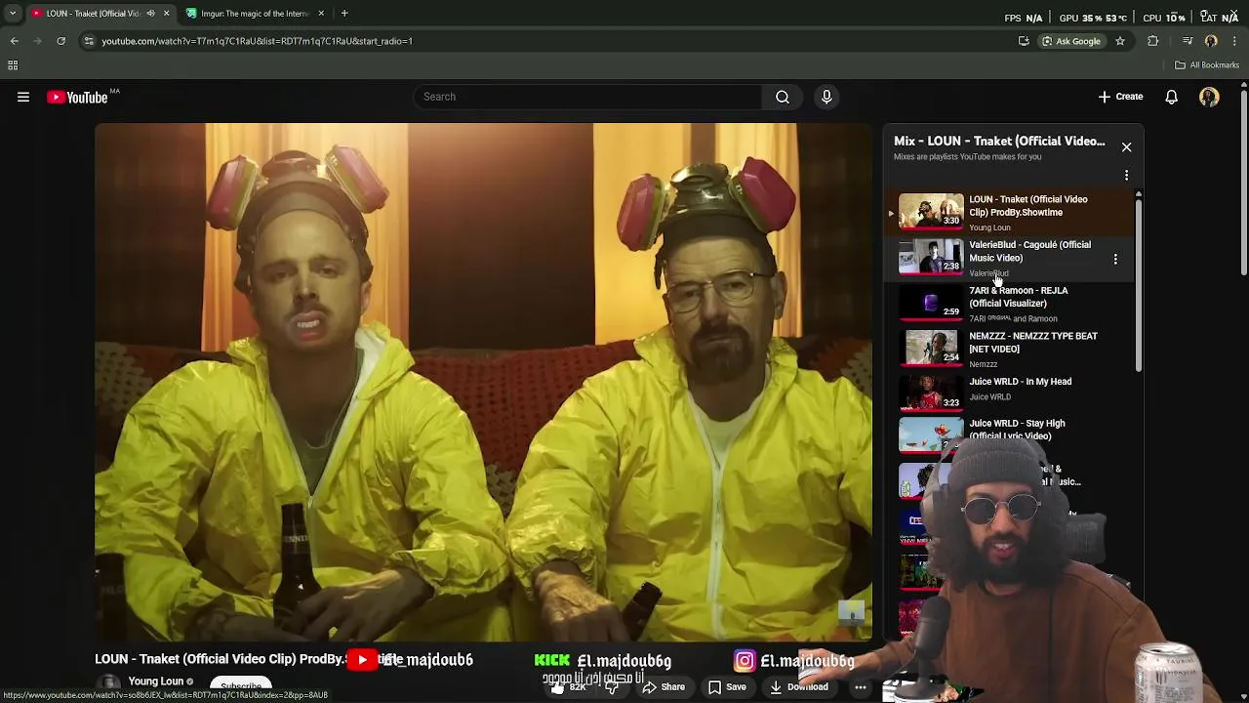Open more actions menu under video
This screenshot has height=703, width=1249.
tap(860, 687)
